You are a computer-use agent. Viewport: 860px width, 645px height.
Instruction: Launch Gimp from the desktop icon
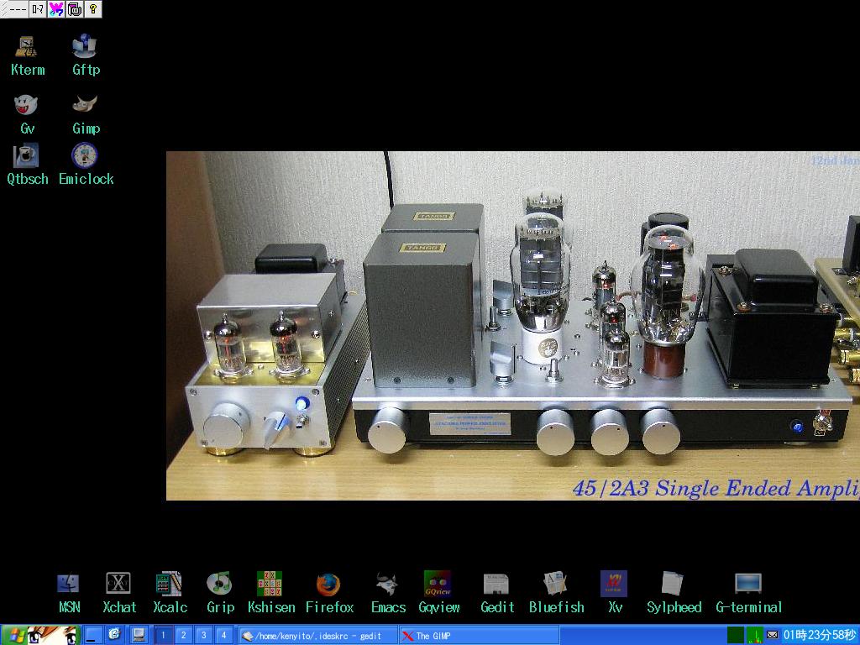pos(85,106)
